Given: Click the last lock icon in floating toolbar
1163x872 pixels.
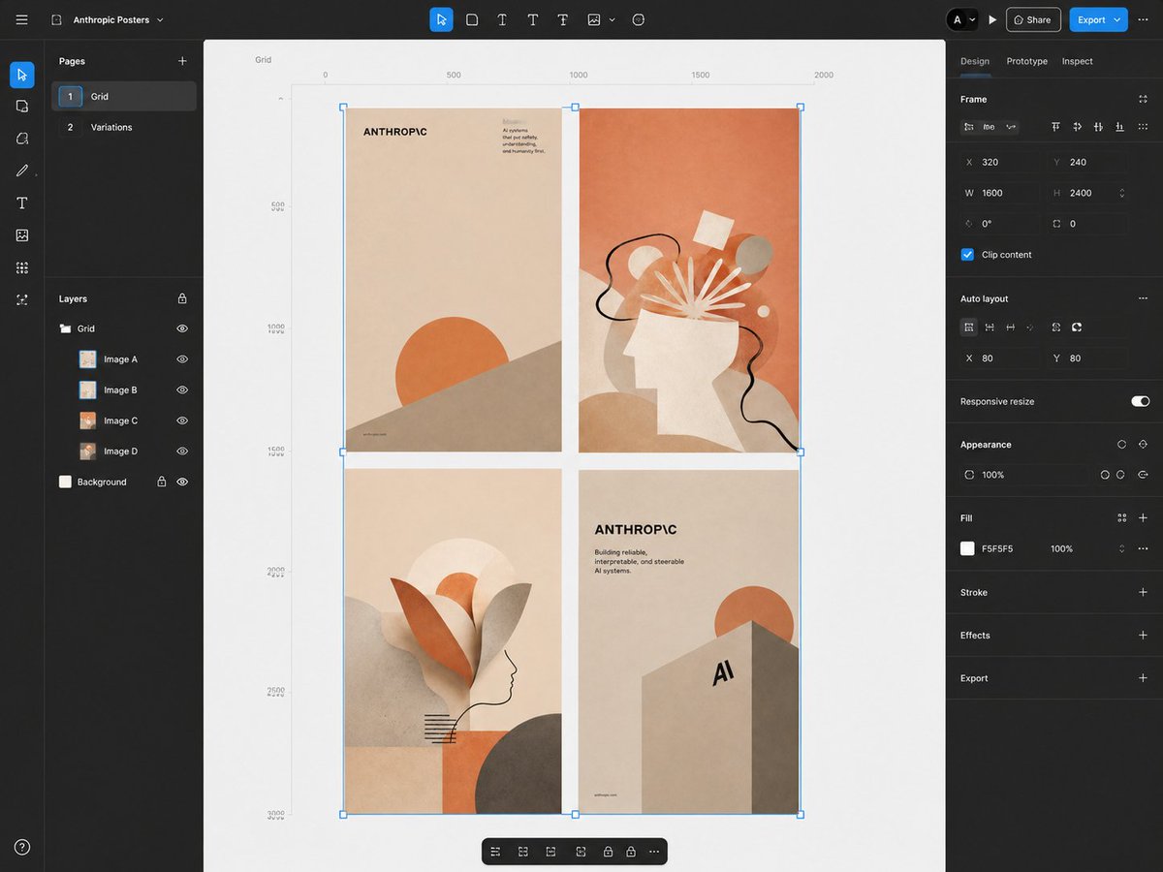Looking at the screenshot, I should point(631,852).
